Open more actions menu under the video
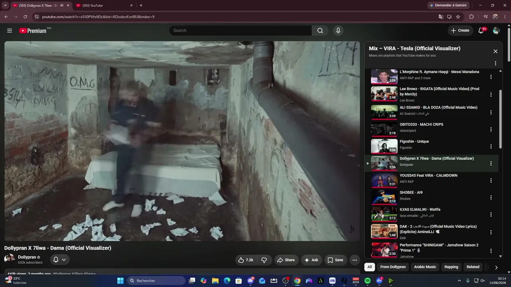The width and height of the screenshot is (511, 287). coord(355,260)
